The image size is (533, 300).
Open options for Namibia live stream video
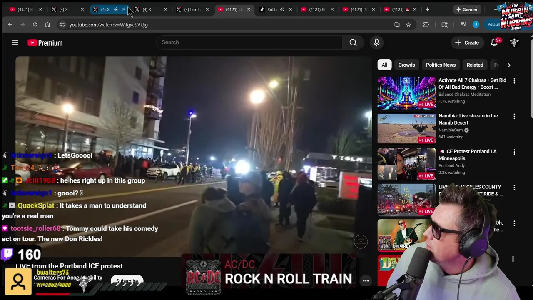click(x=514, y=116)
